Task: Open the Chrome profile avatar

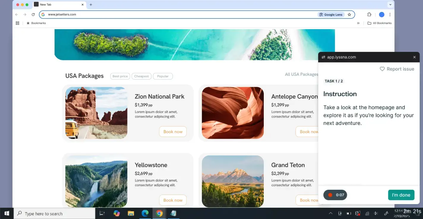Action: click(382, 15)
